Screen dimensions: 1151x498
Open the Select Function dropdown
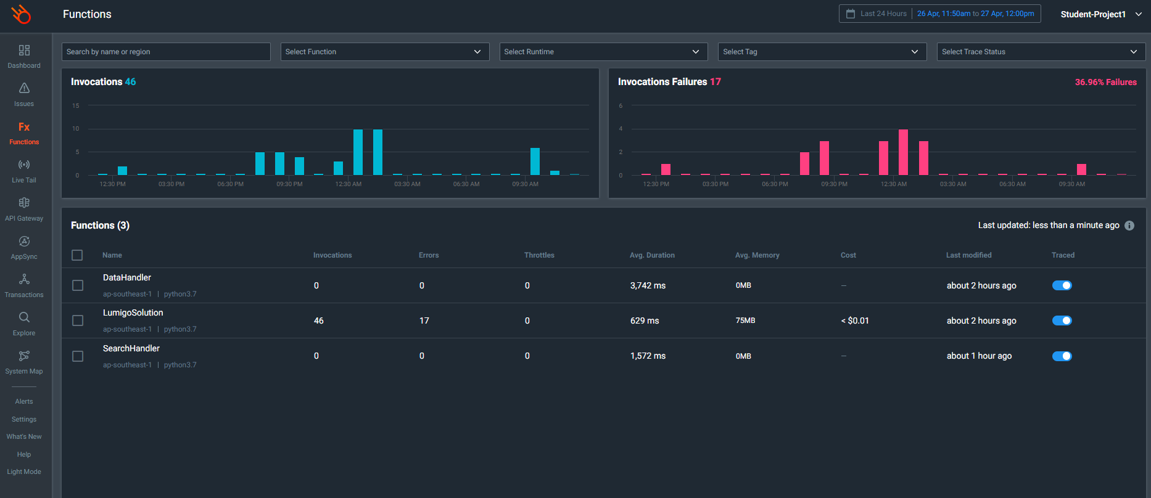pyautogui.click(x=385, y=52)
